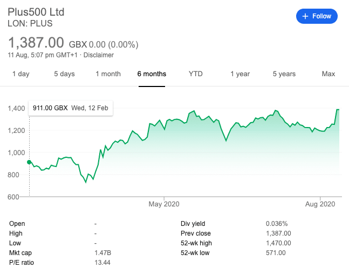Switch chart to YTD
Image resolution: width=349 pixels, height=274 pixels.
[x=195, y=74]
